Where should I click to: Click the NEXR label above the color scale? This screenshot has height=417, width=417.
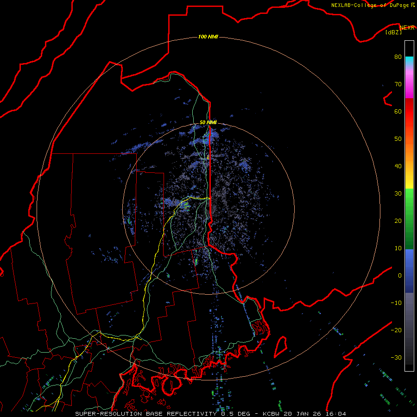[x=407, y=27]
